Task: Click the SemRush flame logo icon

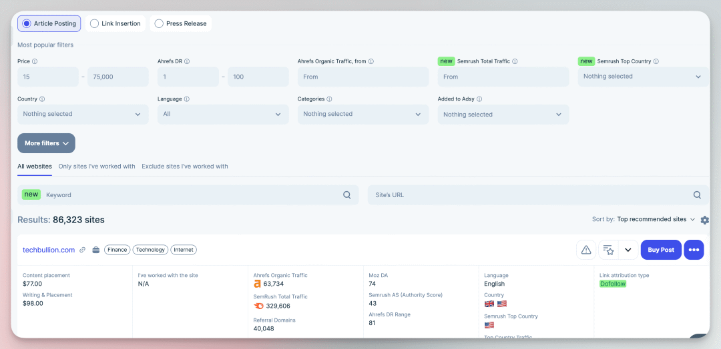Action: pos(258,306)
